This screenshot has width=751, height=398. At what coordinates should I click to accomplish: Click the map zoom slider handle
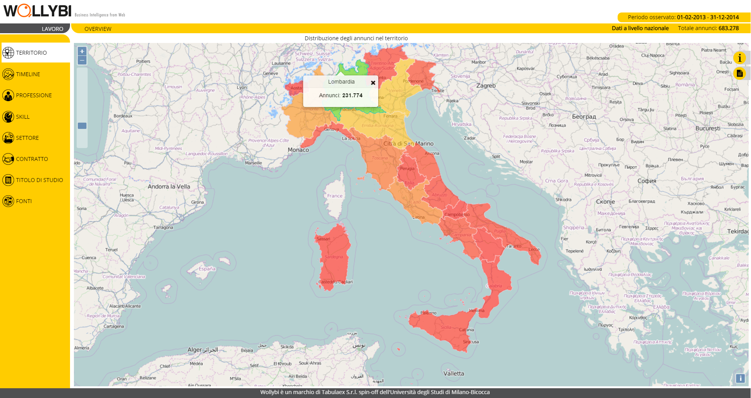pyautogui.click(x=82, y=126)
